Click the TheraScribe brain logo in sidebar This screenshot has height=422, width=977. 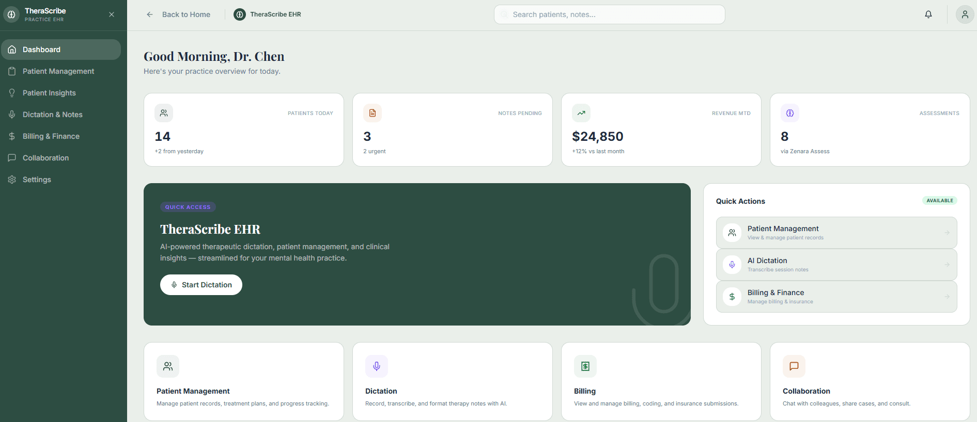point(11,14)
